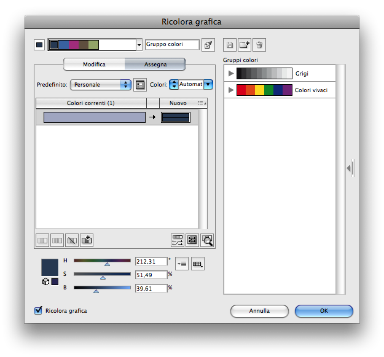The image size is (384, 357).
Task: Open the harmony rules dropdown arrow
Action: pos(139,45)
